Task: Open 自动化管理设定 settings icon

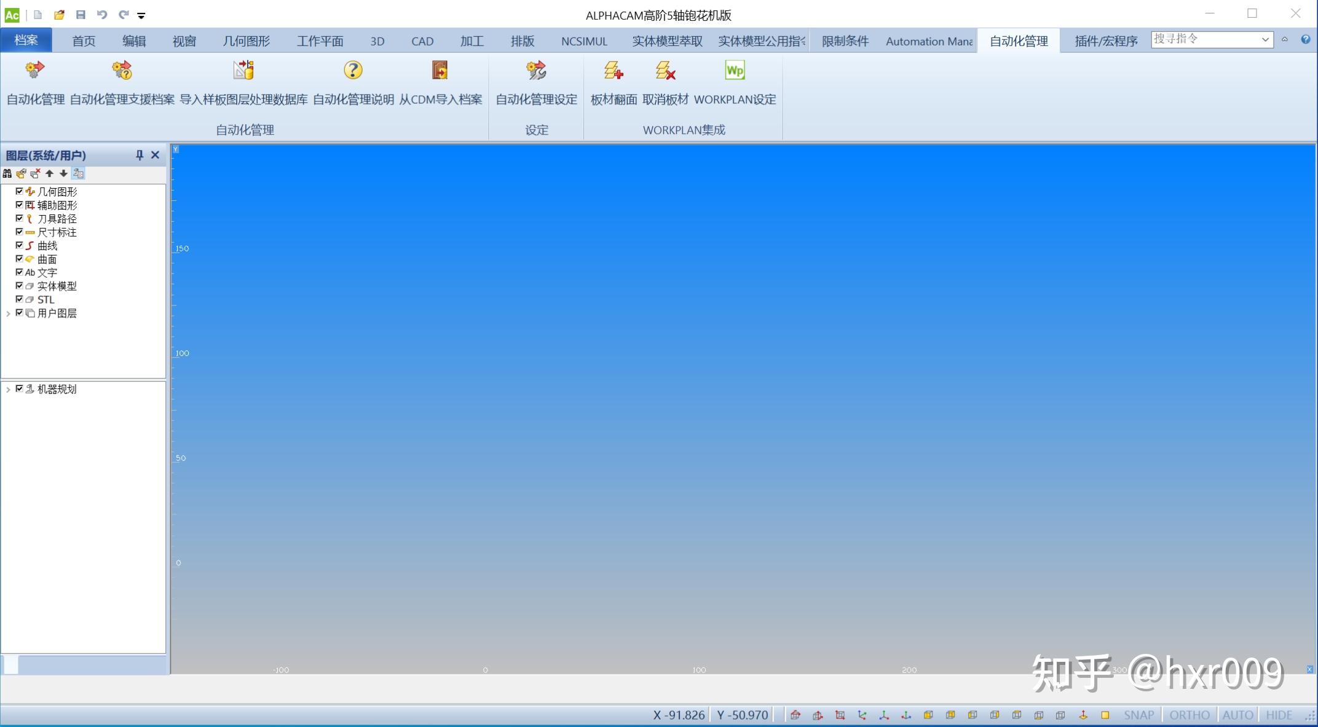Action: point(536,71)
